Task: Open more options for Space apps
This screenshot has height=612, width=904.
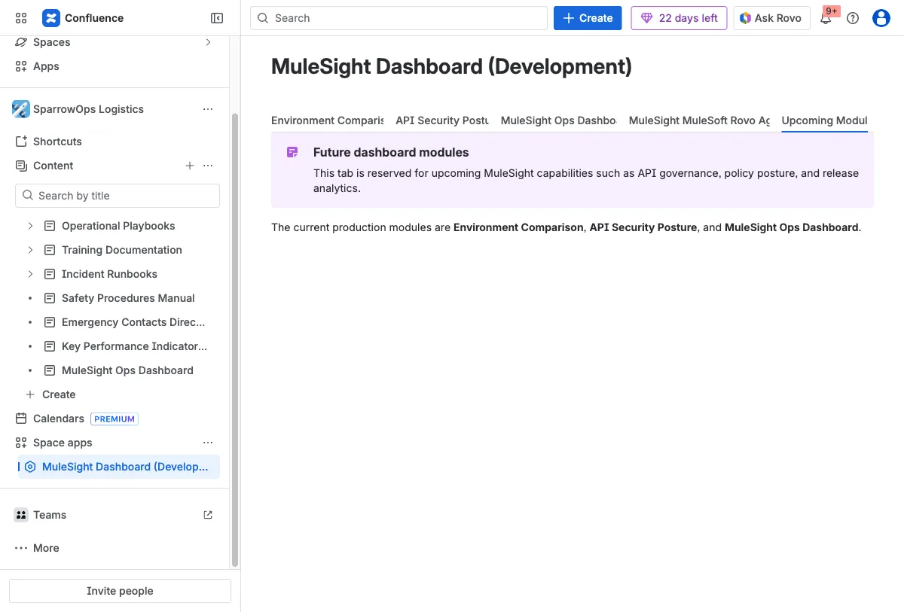Action: (x=208, y=443)
